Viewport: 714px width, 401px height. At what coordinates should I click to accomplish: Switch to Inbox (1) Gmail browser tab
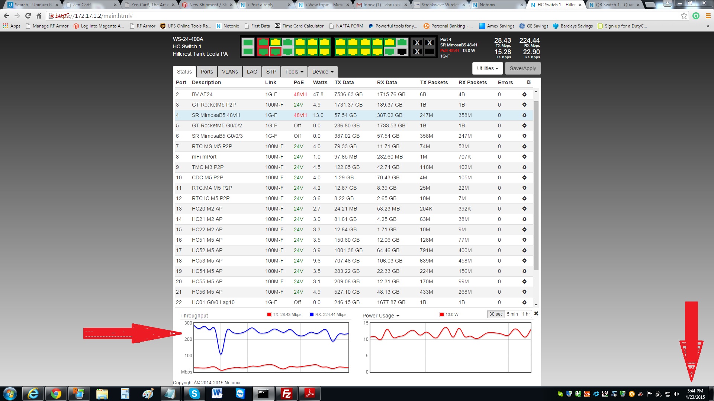(x=382, y=5)
